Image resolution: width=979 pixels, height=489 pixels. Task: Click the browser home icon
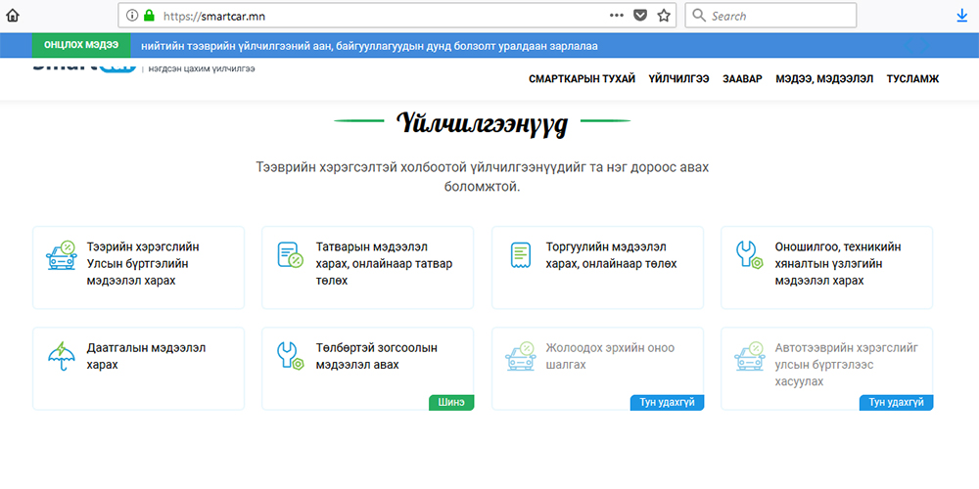coord(13,16)
